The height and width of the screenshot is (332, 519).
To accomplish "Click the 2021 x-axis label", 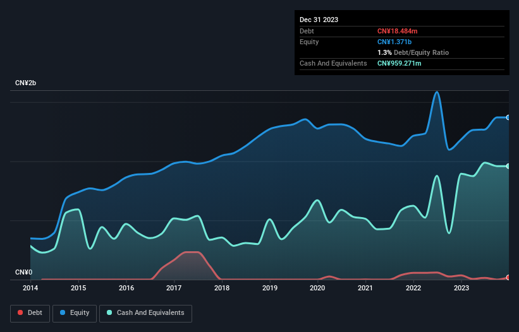I will coord(365,288).
